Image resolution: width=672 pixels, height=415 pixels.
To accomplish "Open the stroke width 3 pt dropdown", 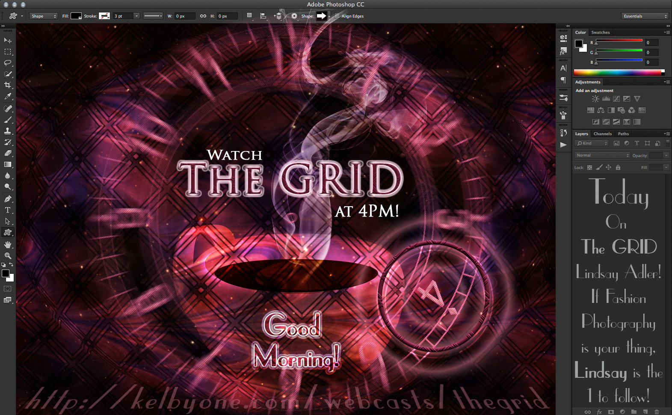I will point(136,16).
